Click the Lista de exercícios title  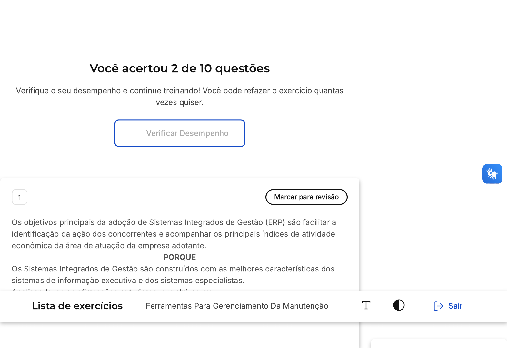(x=77, y=306)
